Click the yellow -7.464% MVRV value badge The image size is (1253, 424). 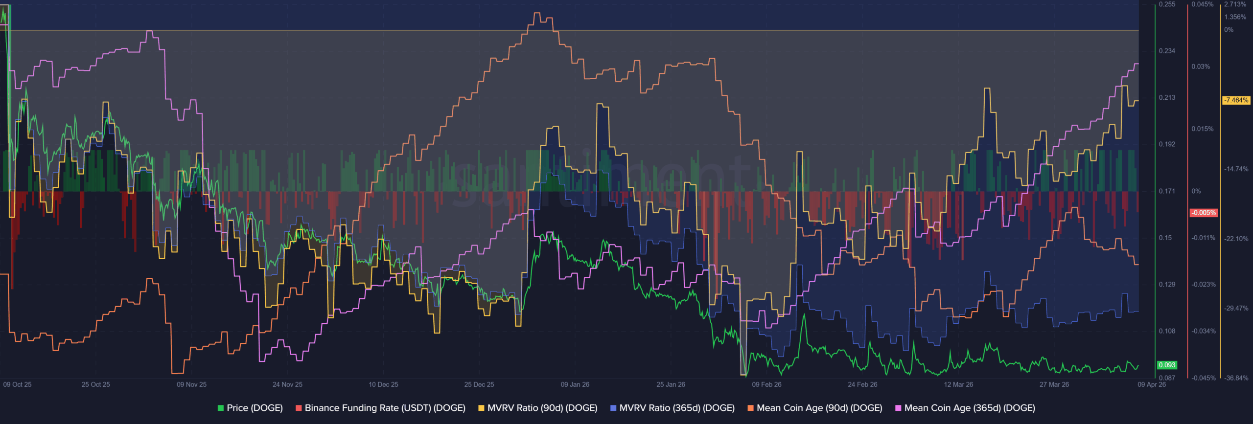point(1236,100)
